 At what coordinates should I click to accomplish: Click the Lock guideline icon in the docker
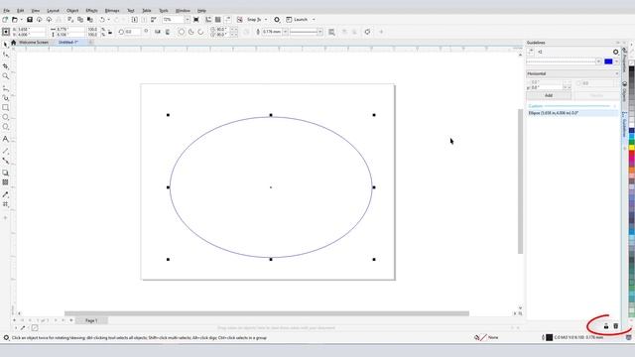[x=606, y=326]
